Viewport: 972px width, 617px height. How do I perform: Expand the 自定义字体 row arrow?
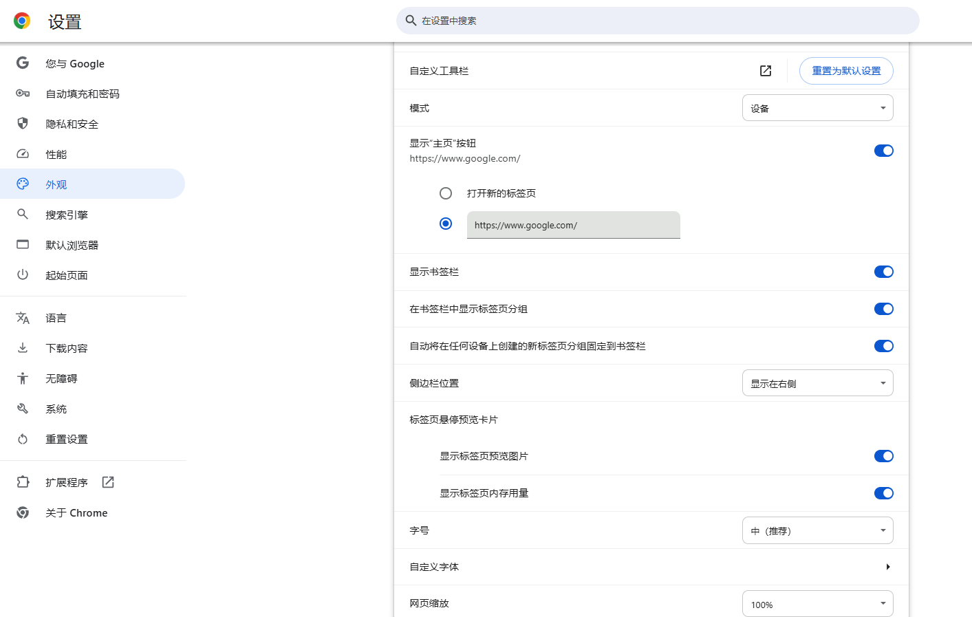(x=888, y=567)
